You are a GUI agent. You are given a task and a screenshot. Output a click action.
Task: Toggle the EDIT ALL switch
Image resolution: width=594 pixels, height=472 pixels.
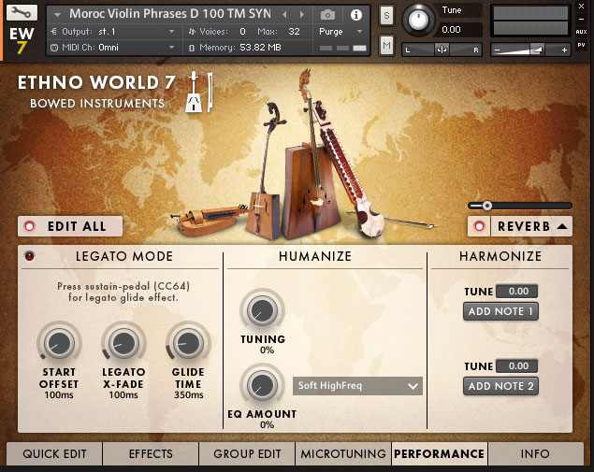tap(70, 226)
